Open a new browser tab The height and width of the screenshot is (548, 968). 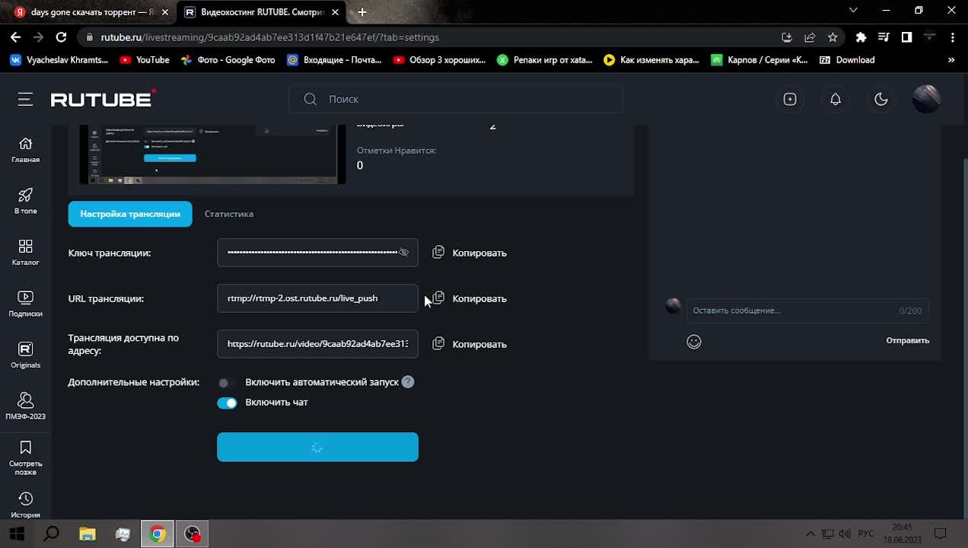point(362,12)
